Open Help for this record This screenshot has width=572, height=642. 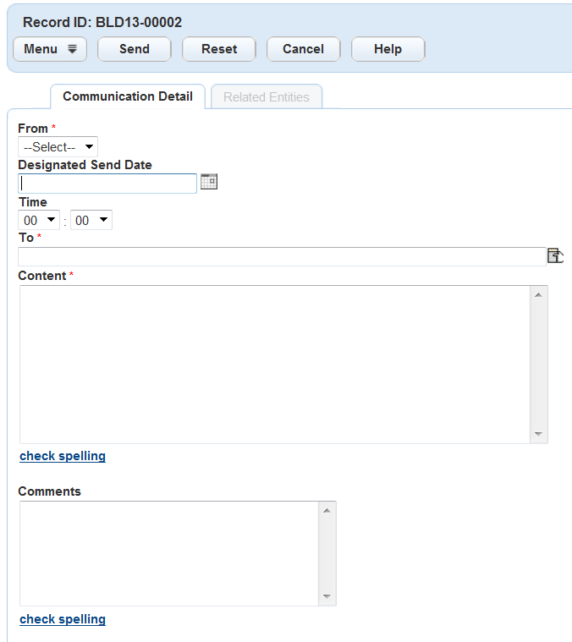(388, 49)
